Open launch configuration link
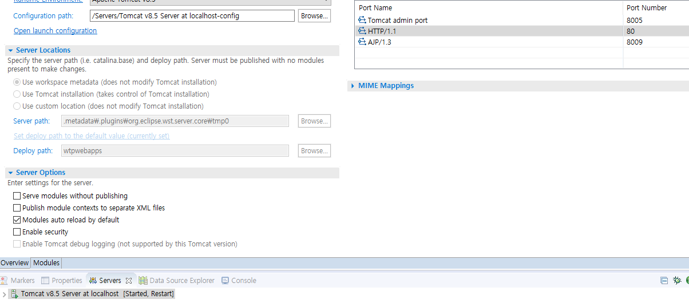The image size is (689, 307). [56, 31]
